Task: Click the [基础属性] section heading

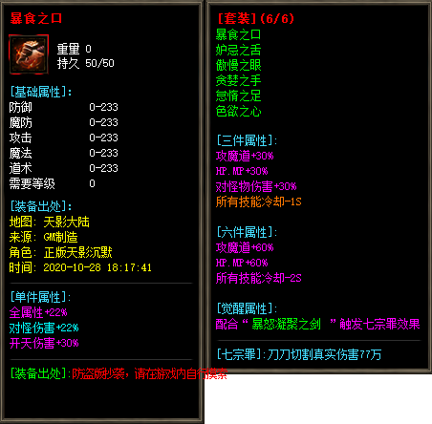Action: pos(41,92)
